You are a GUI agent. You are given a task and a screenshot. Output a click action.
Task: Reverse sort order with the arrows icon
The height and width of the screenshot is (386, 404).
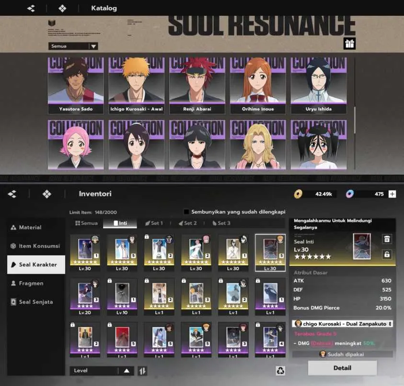(x=142, y=371)
